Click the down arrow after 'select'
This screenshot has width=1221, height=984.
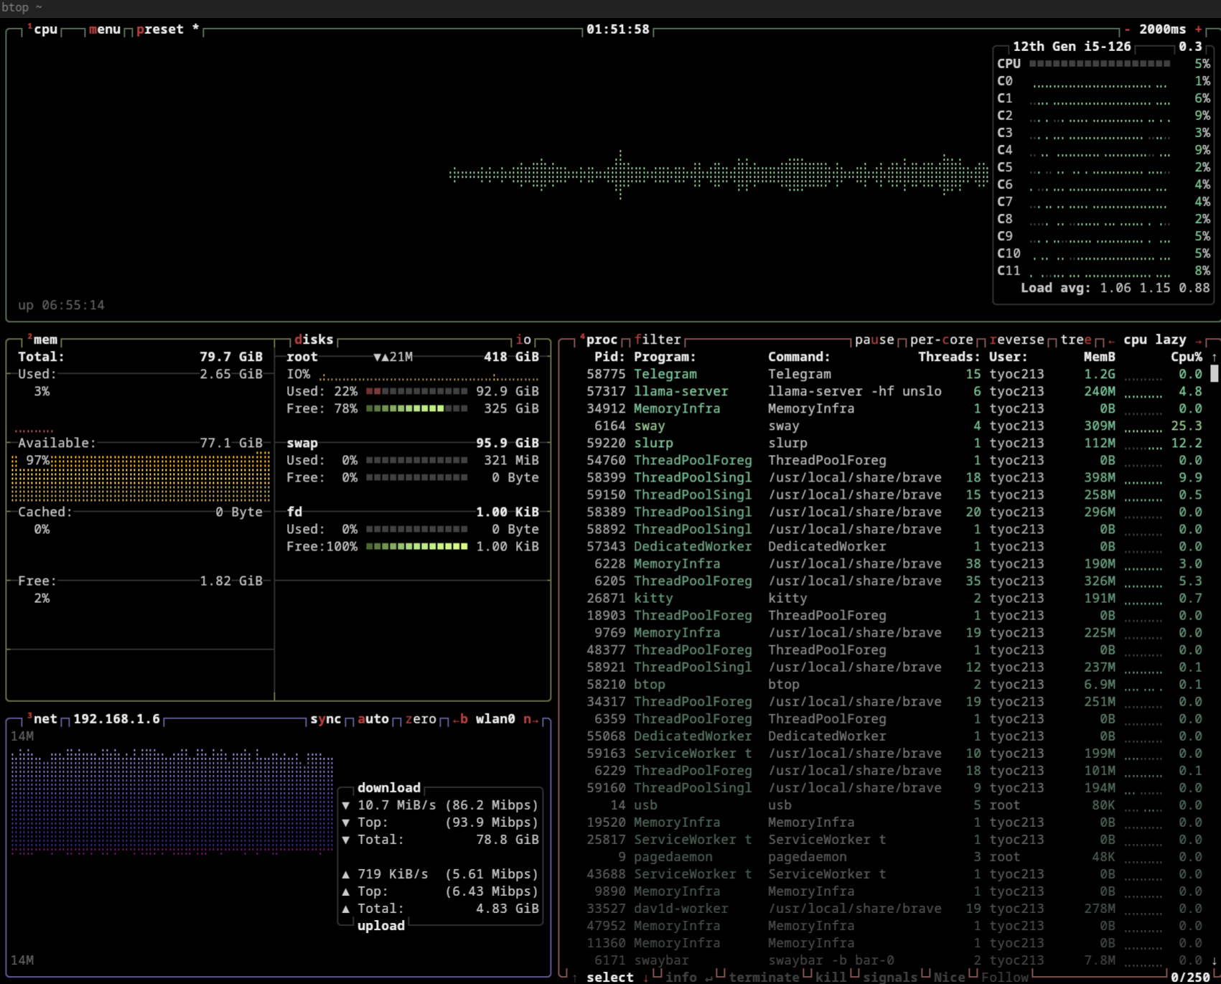(x=646, y=978)
